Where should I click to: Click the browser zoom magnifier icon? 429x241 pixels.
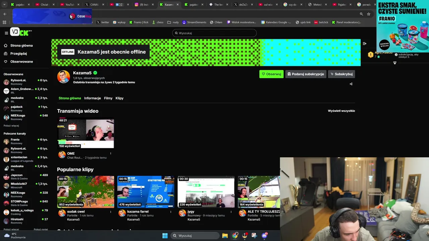tap(361, 14)
